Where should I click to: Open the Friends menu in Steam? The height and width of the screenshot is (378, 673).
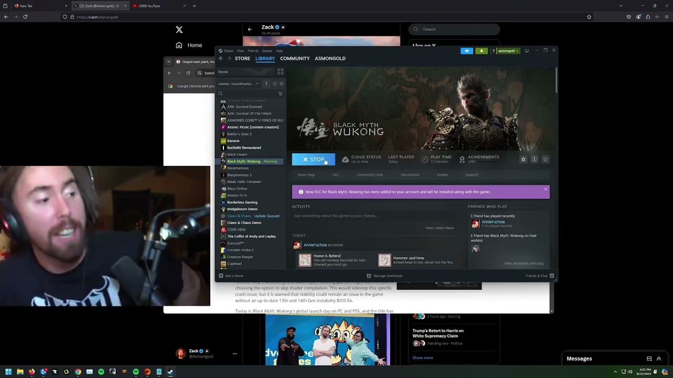click(253, 51)
